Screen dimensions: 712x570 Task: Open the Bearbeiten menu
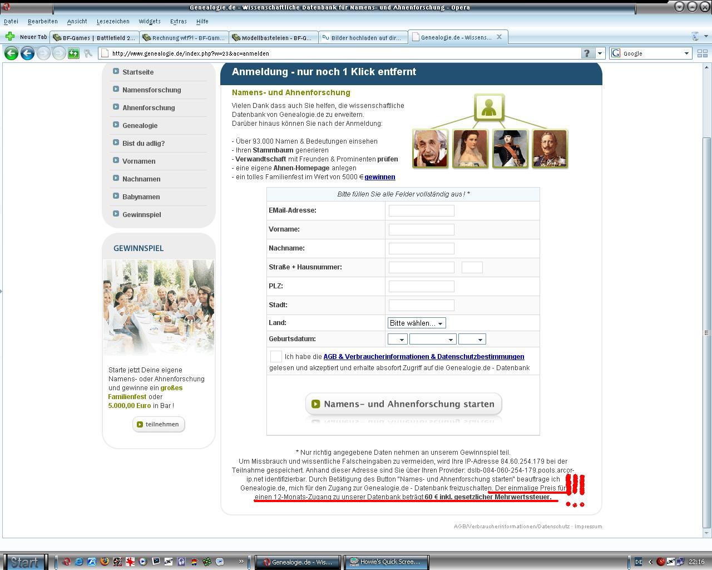43,21
